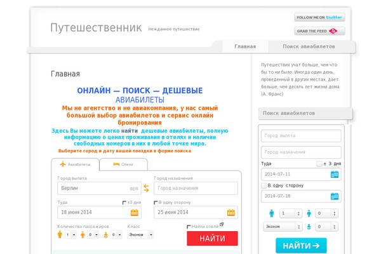Click the найти link in blue text
The image size is (381, 254).
130,131
